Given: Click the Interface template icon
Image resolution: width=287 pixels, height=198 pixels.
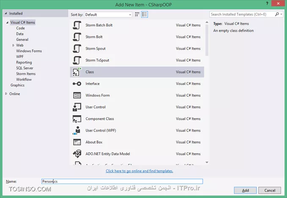Looking at the screenshot, I should (77, 84).
